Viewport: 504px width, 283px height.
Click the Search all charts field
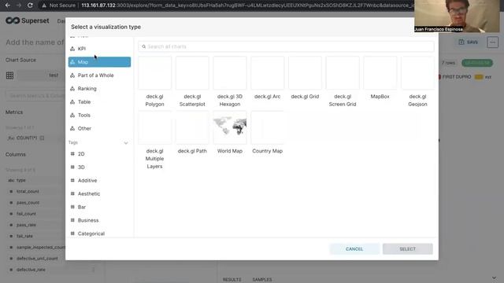tap(286, 46)
